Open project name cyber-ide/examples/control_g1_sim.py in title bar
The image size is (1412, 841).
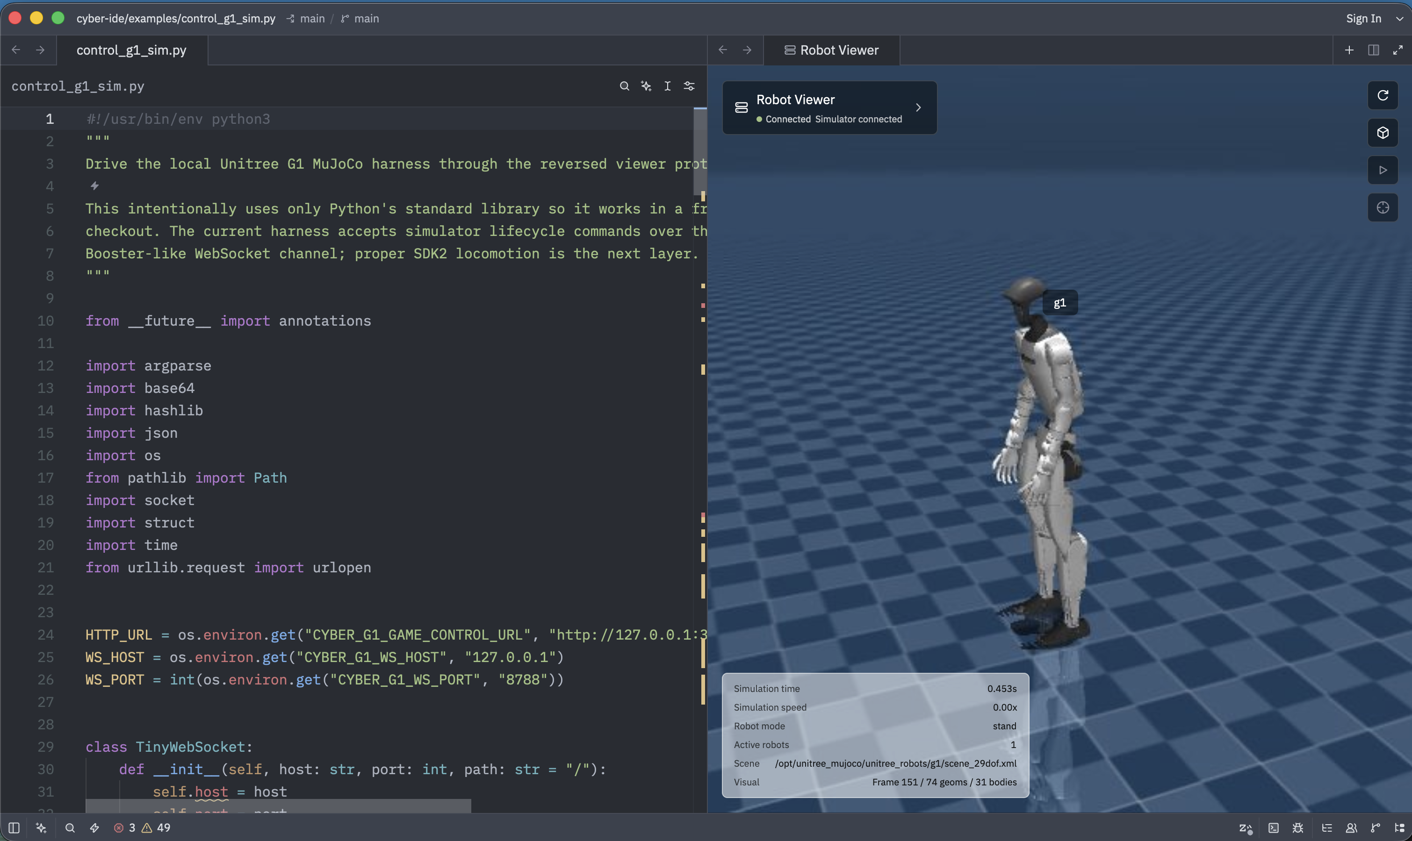coord(176,18)
